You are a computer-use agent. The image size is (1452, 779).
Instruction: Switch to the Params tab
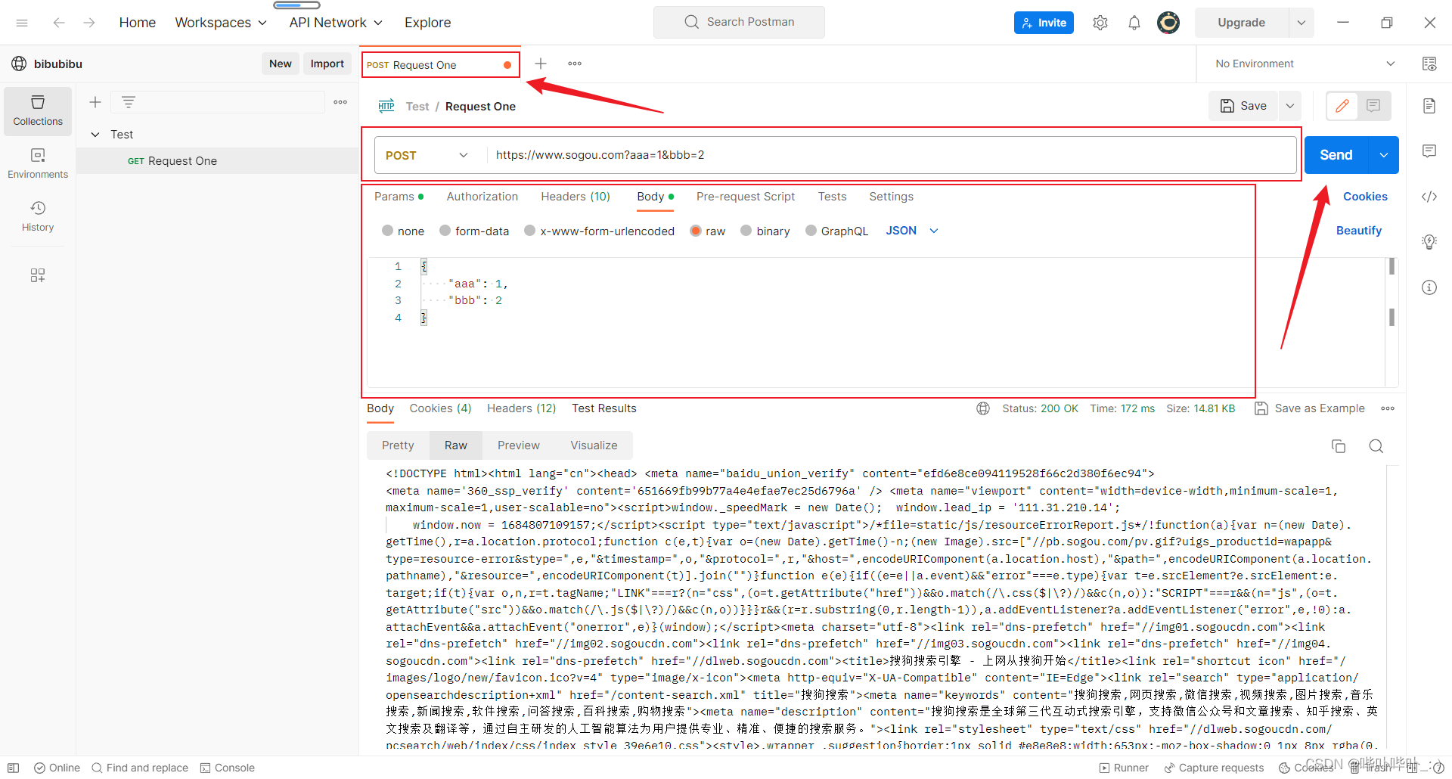point(399,197)
